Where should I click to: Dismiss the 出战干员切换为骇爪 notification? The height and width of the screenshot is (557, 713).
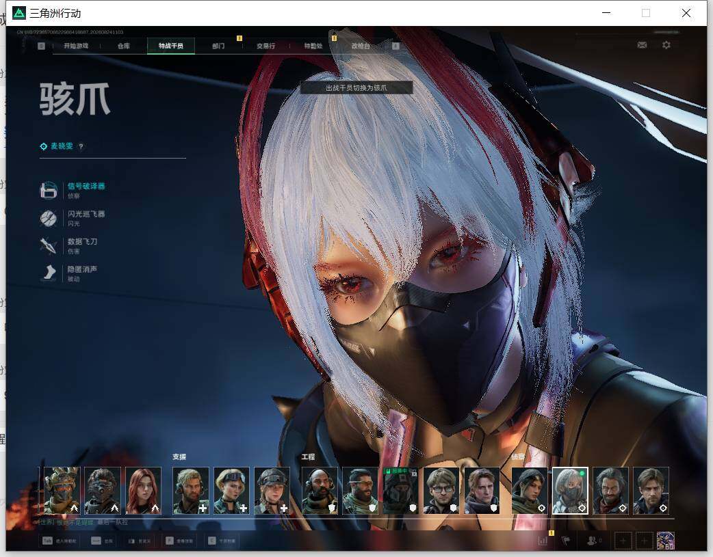click(356, 87)
